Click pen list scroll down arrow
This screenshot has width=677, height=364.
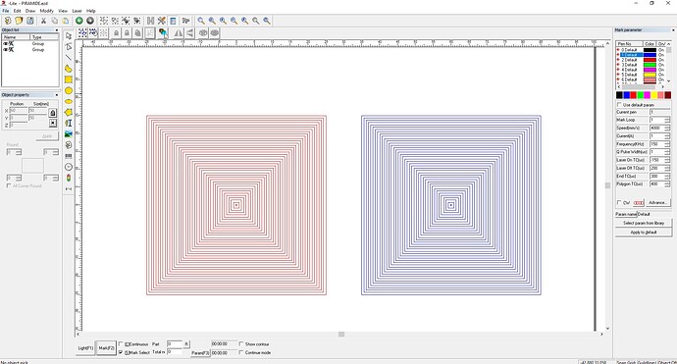click(669, 80)
